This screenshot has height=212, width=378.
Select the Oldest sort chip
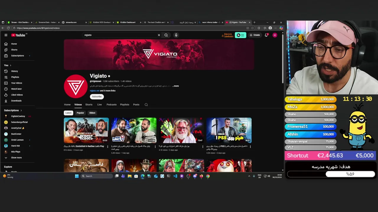point(92,113)
